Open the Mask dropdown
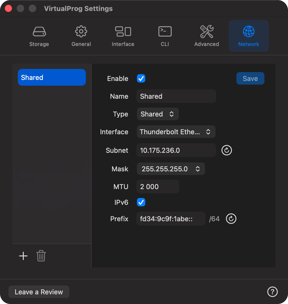Viewport: 288px width, 304px height. 171,169
